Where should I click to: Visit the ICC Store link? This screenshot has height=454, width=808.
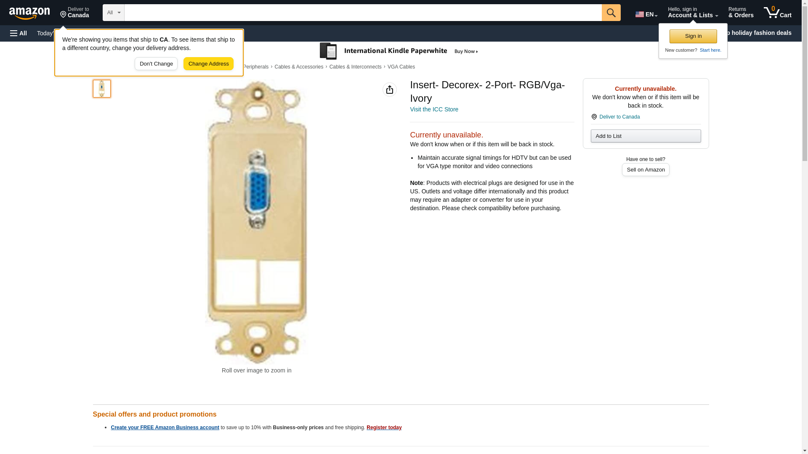(x=434, y=109)
